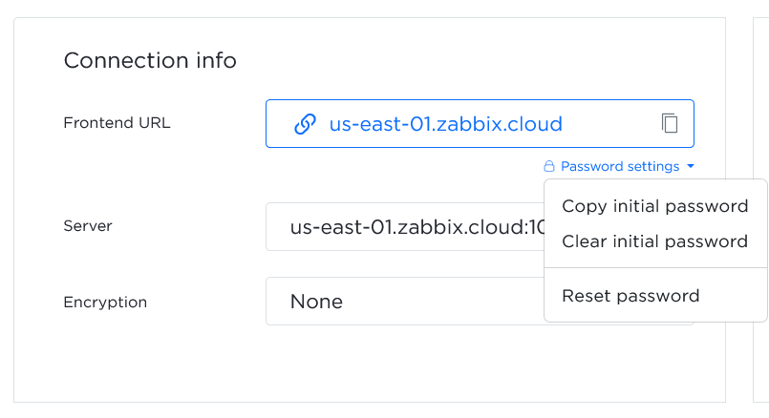The image size is (769, 418).
Task: Click the padlock icon beside Password settings
Action: pyautogui.click(x=549, y=167)
